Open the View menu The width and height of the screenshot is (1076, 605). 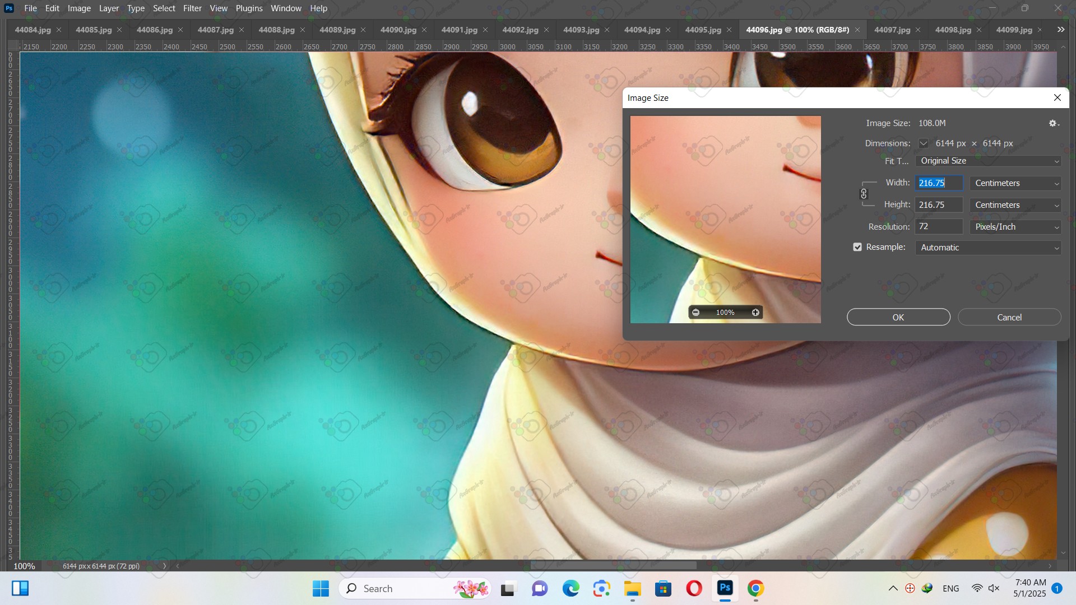point(219,8)
